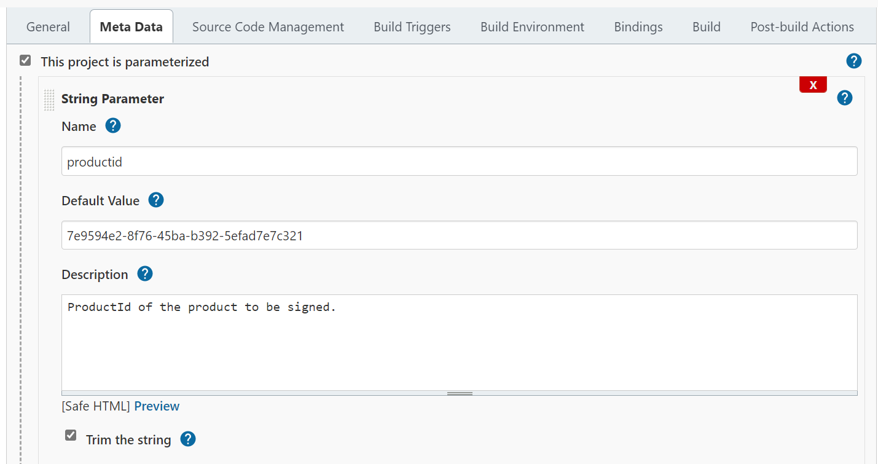Click the Description textarea resize handle
Image resolution: width=878 pixels, height=464 pixels.
[x=460, y=393]
